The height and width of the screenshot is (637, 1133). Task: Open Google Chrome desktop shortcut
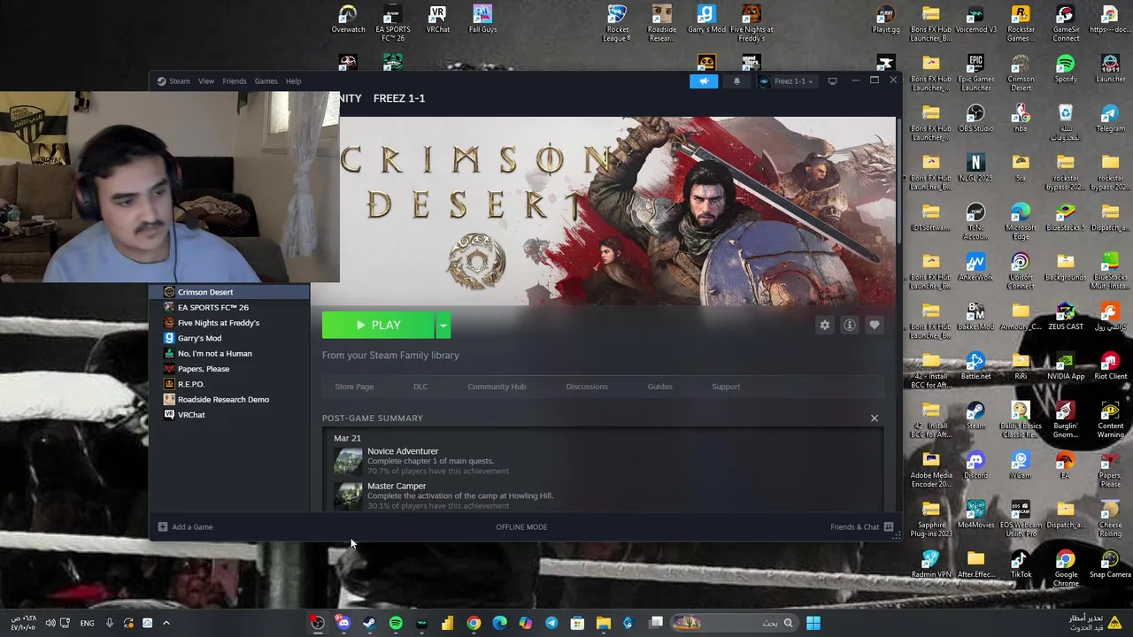click(x=1066, y=569)
